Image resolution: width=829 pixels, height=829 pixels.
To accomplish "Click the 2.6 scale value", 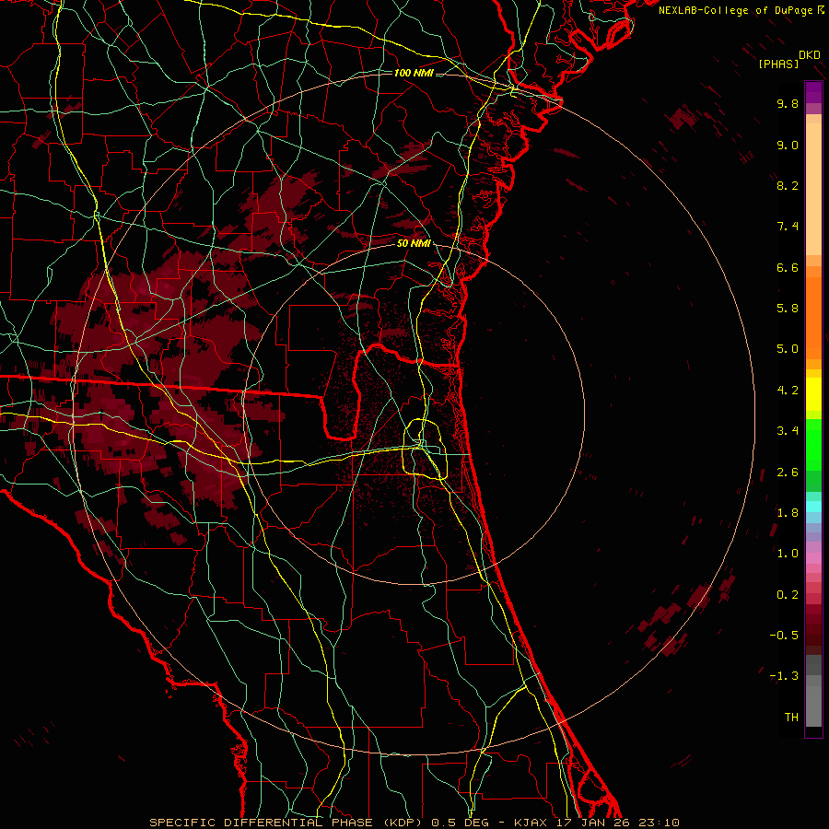I will [x=788, y=473].
